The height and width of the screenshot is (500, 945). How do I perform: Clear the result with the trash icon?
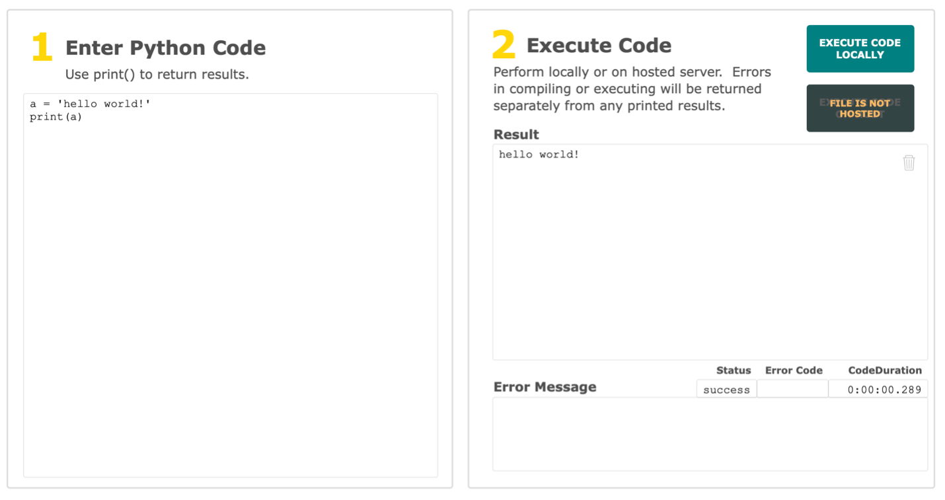point(909,162)
